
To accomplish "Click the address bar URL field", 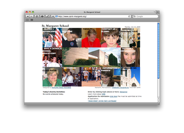I will coord(93,16).
